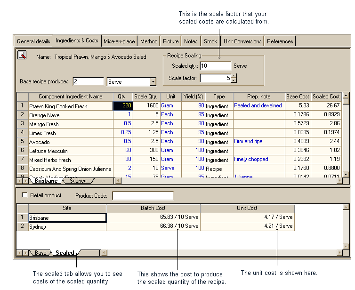
Task: Open the General details tab
Action: pyautogui.click(x=33, y=41)
